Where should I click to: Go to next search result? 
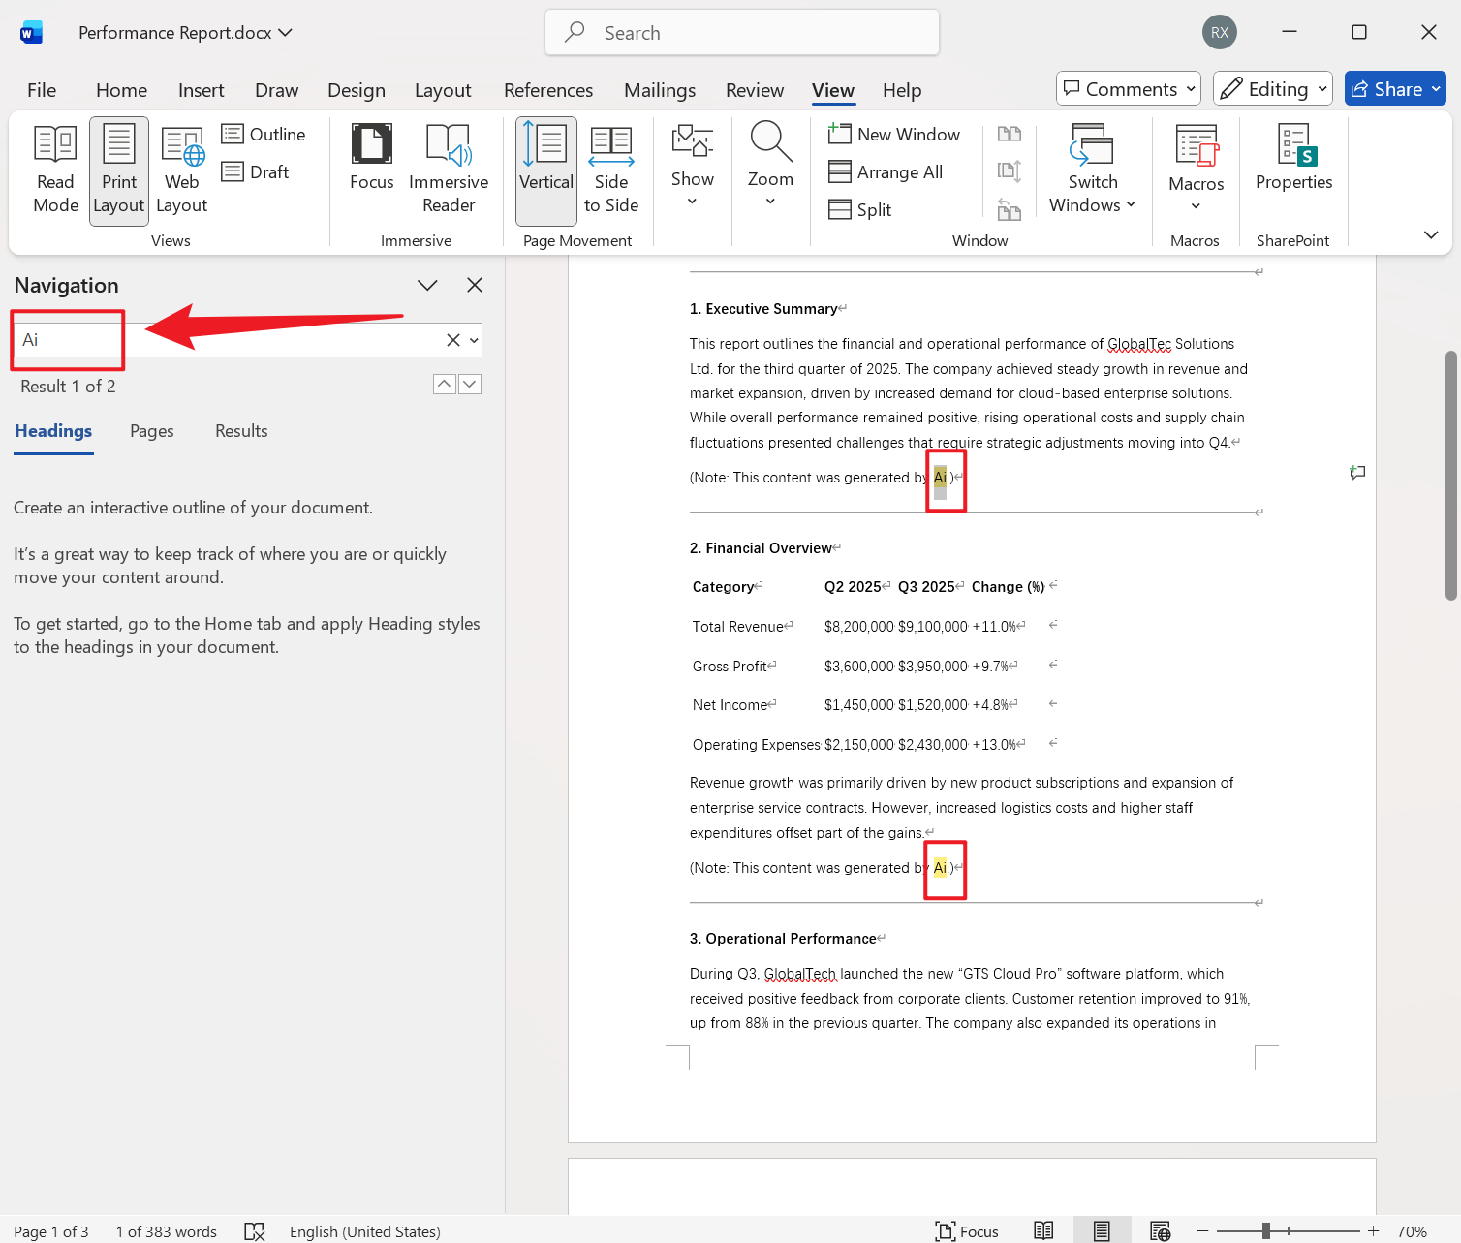(470, 385)
